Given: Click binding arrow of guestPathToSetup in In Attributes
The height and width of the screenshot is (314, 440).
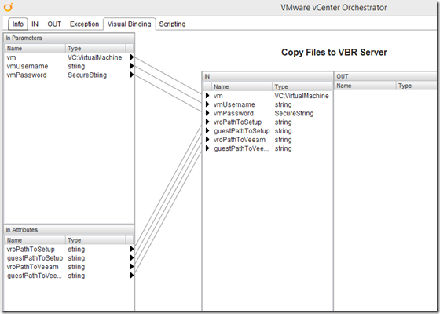Looking at the screenshot, I should [132, 258].
